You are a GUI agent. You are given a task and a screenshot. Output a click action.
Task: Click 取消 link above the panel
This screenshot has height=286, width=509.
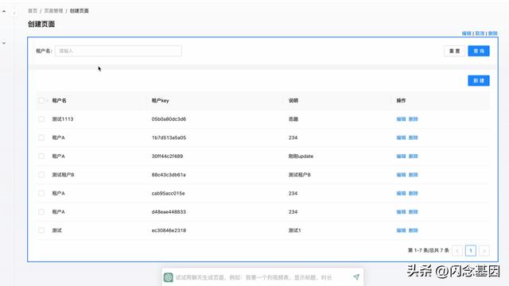click(x=480, y=33)
